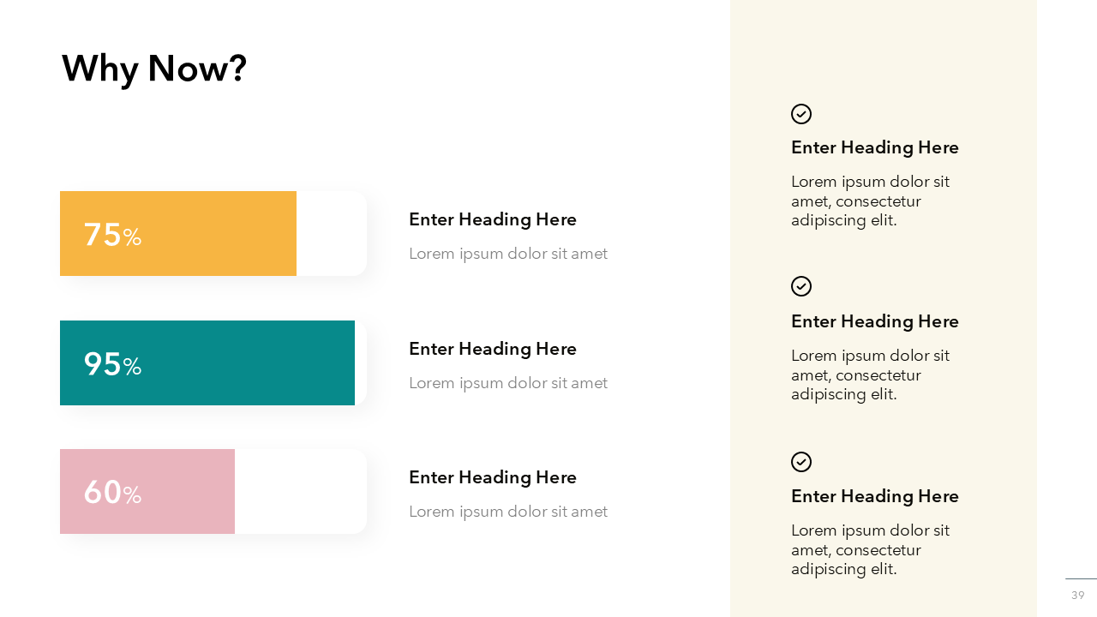Click the first heading in the beige panel

[x=875, y=147]
